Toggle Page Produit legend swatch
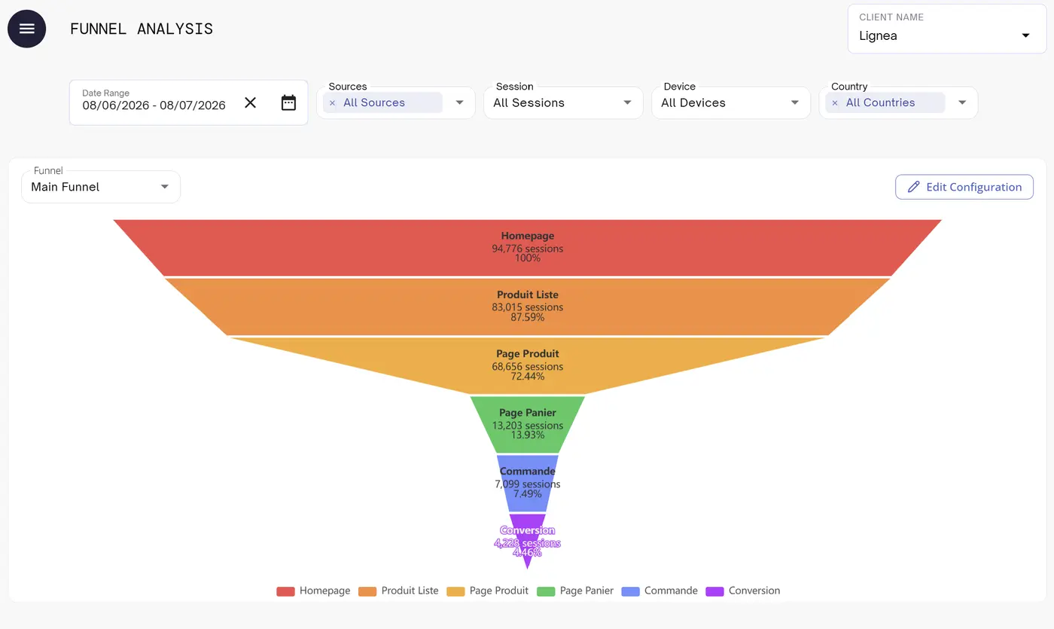 click(455, 591)
